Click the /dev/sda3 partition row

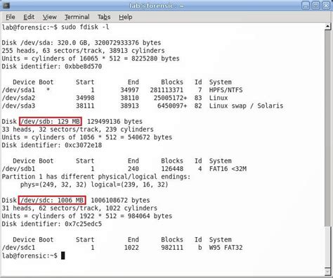[143, 106]
